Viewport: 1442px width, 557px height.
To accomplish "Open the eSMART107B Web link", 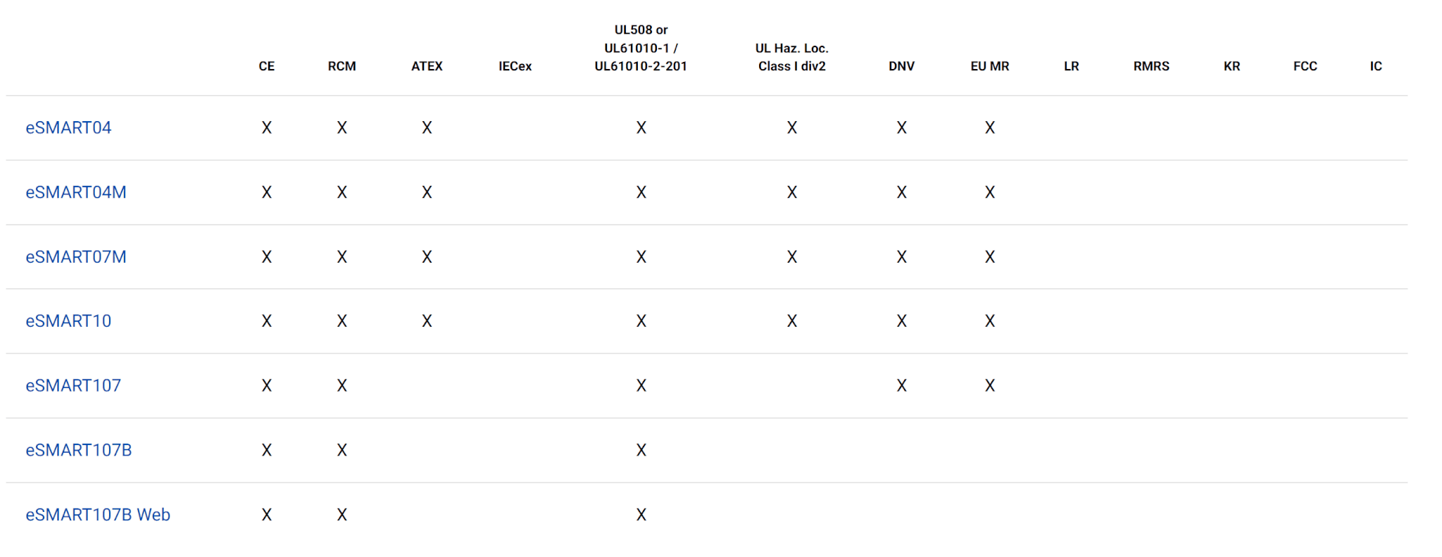I will [98, 515].
